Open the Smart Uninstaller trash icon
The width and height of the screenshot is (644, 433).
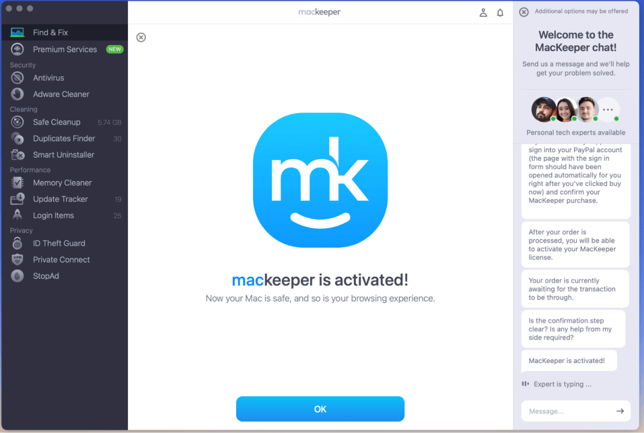click(x=17, y=155)
